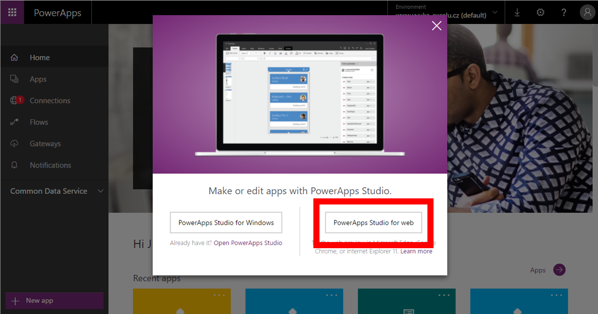Select Apps in the sidebar
The height and width of the screenshot is (314, 598).
coord(54,79)
